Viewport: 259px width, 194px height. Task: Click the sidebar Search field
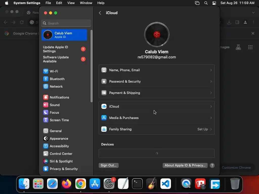point(66,23)
